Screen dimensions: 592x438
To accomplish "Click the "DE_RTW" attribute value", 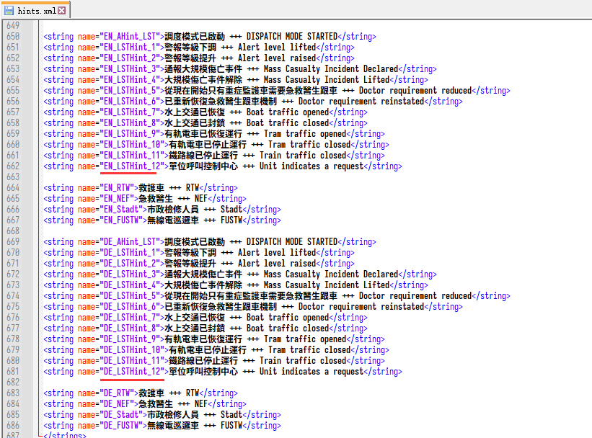I will click(x=117, y=393).
